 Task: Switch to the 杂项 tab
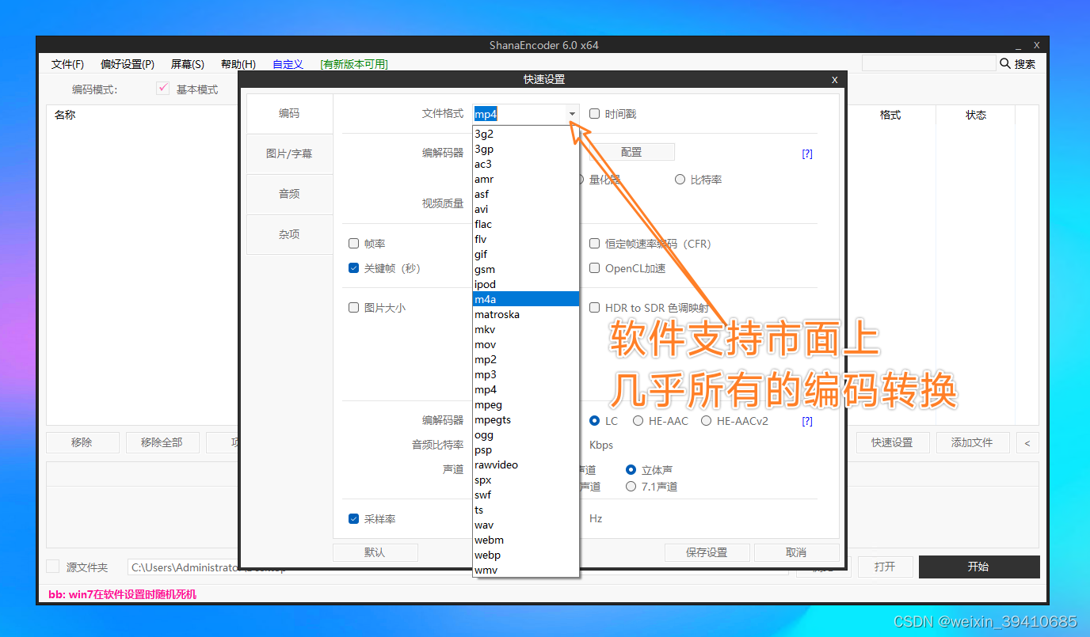pos(289,234)
